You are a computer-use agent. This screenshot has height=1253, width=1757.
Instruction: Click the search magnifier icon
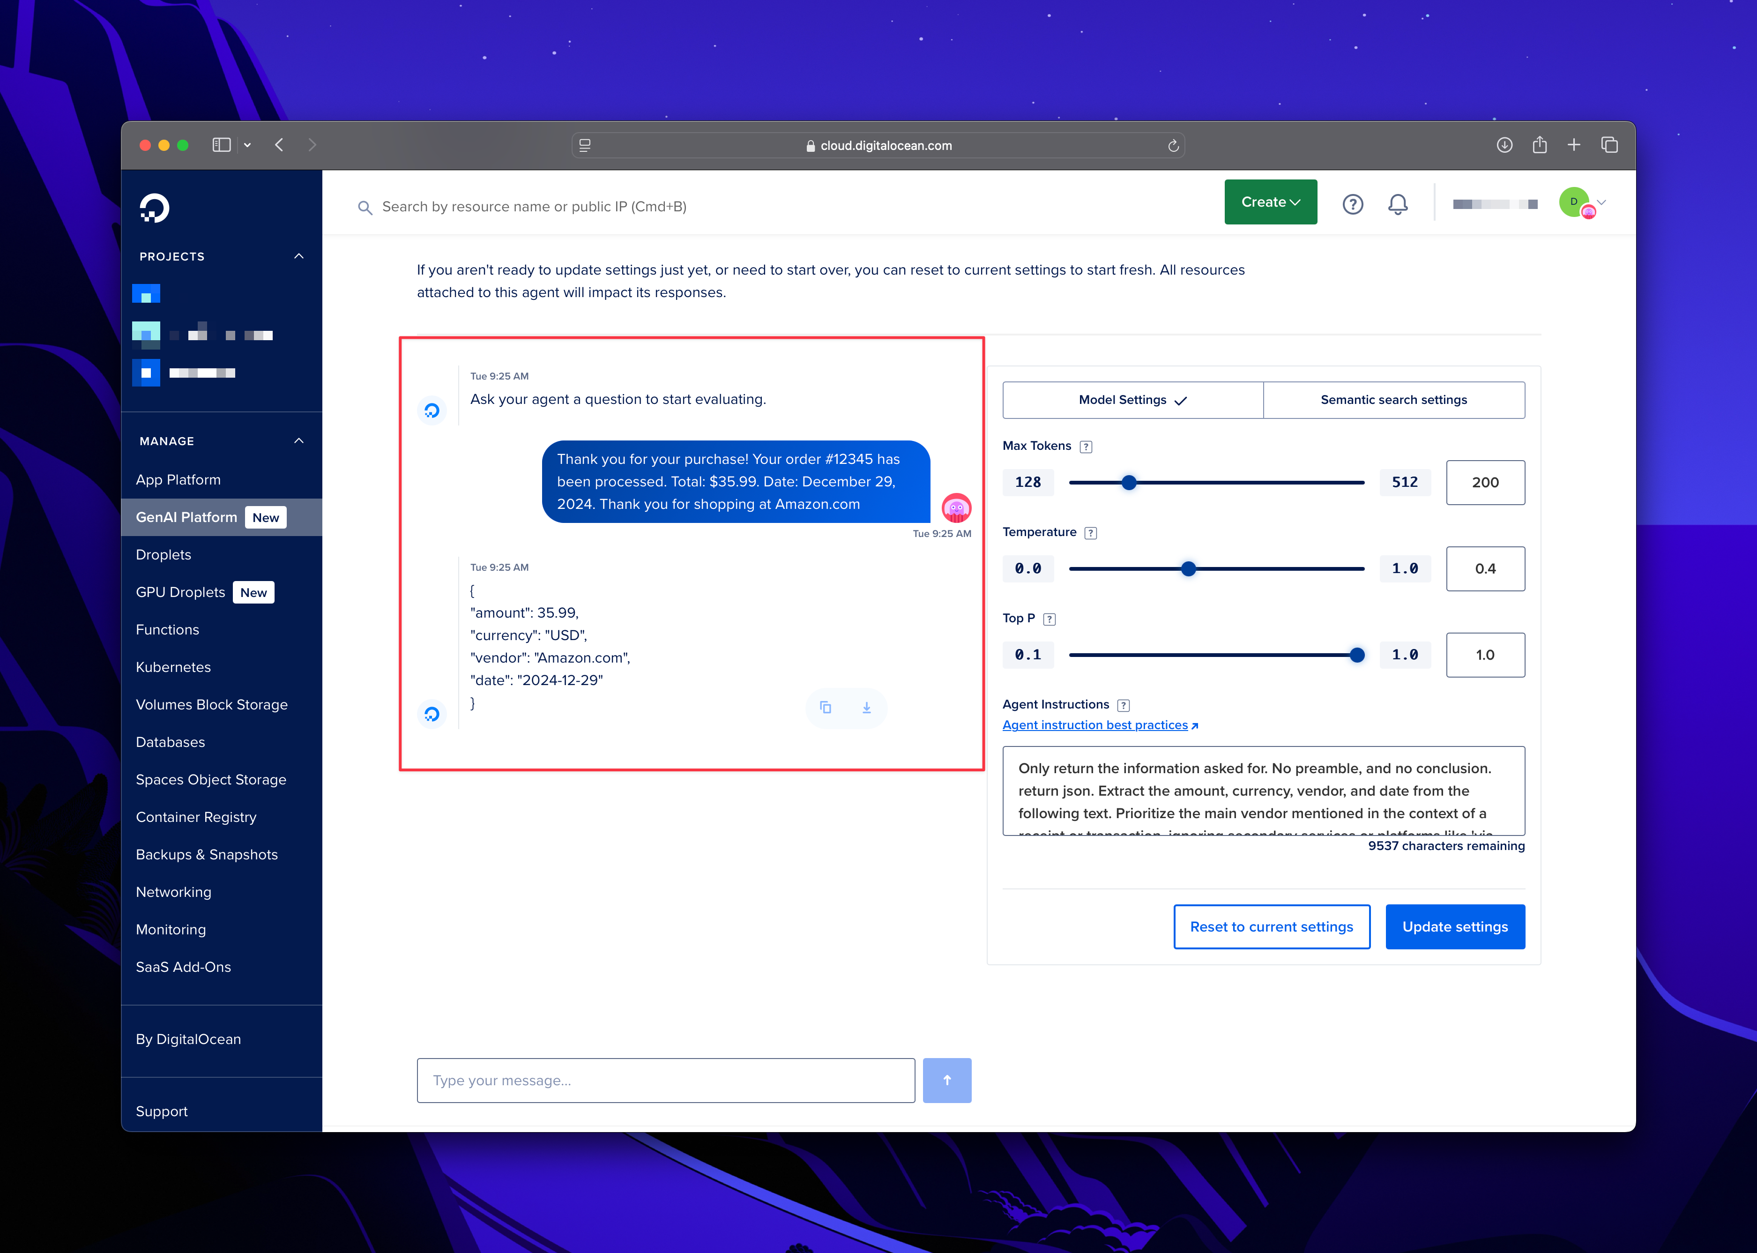click(365, 208)
